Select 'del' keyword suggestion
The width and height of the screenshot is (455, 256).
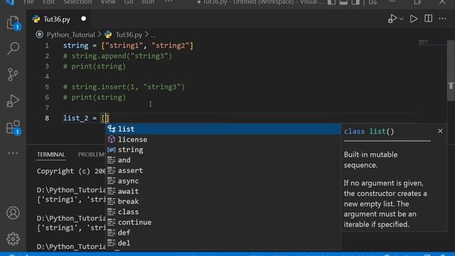tap(223, 243)
